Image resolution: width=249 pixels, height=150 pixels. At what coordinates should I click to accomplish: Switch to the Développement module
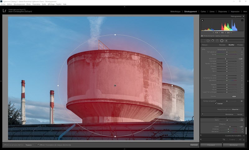190,11
